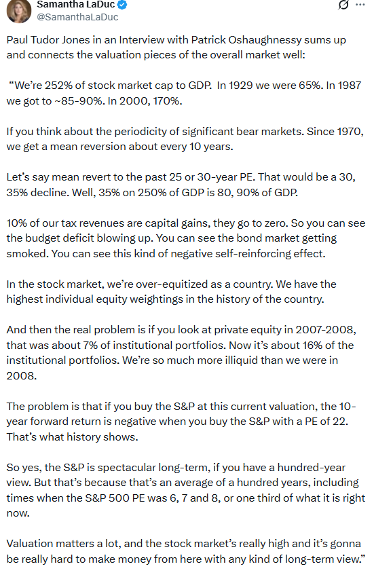Click the private equity in 2007-2008 paragraph
Screen dimensions: 374x577
[181, 353]
